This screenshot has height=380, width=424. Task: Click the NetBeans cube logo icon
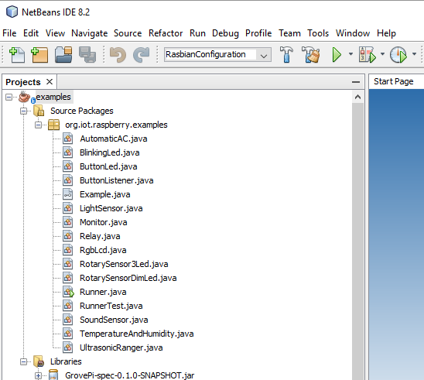point(12,12)
